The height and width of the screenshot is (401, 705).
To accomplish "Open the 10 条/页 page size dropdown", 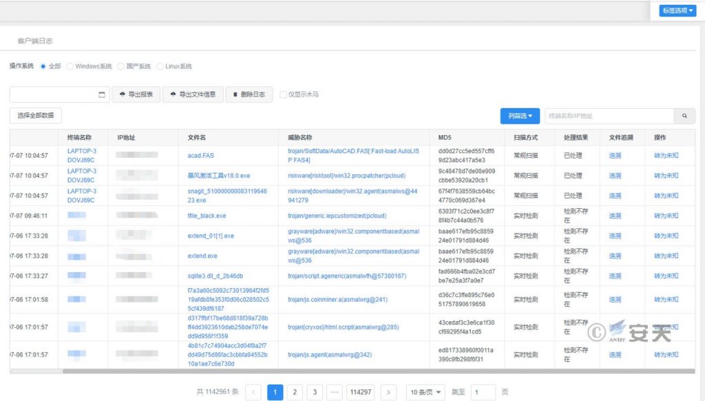I will pyautogui.click(x=425, y=392).
